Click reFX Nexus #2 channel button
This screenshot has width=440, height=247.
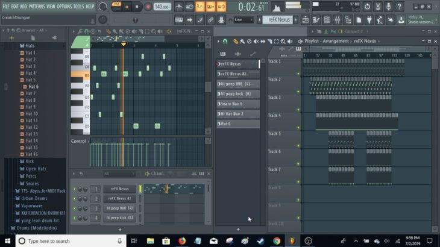pos(119,198)
